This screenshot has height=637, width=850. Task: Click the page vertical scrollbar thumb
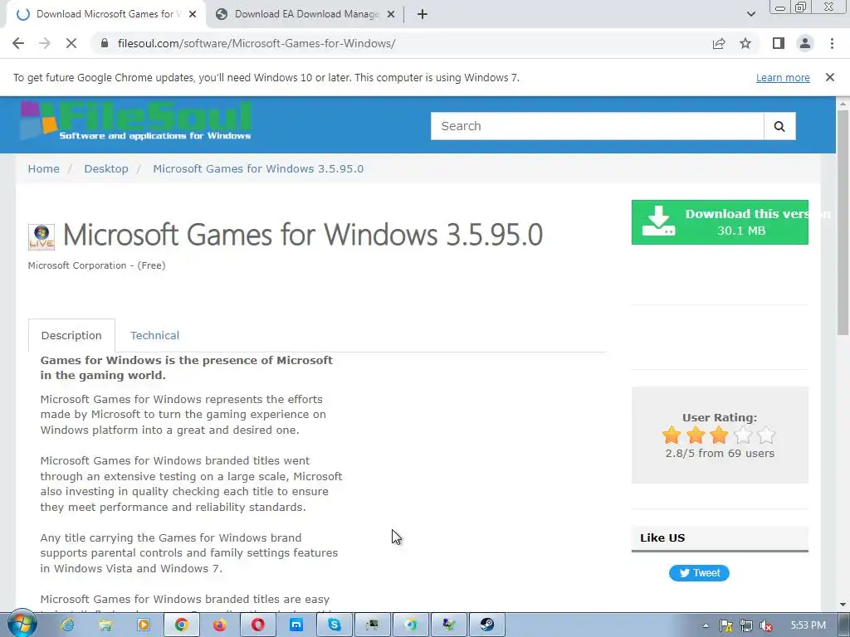(x=843, y=222)
